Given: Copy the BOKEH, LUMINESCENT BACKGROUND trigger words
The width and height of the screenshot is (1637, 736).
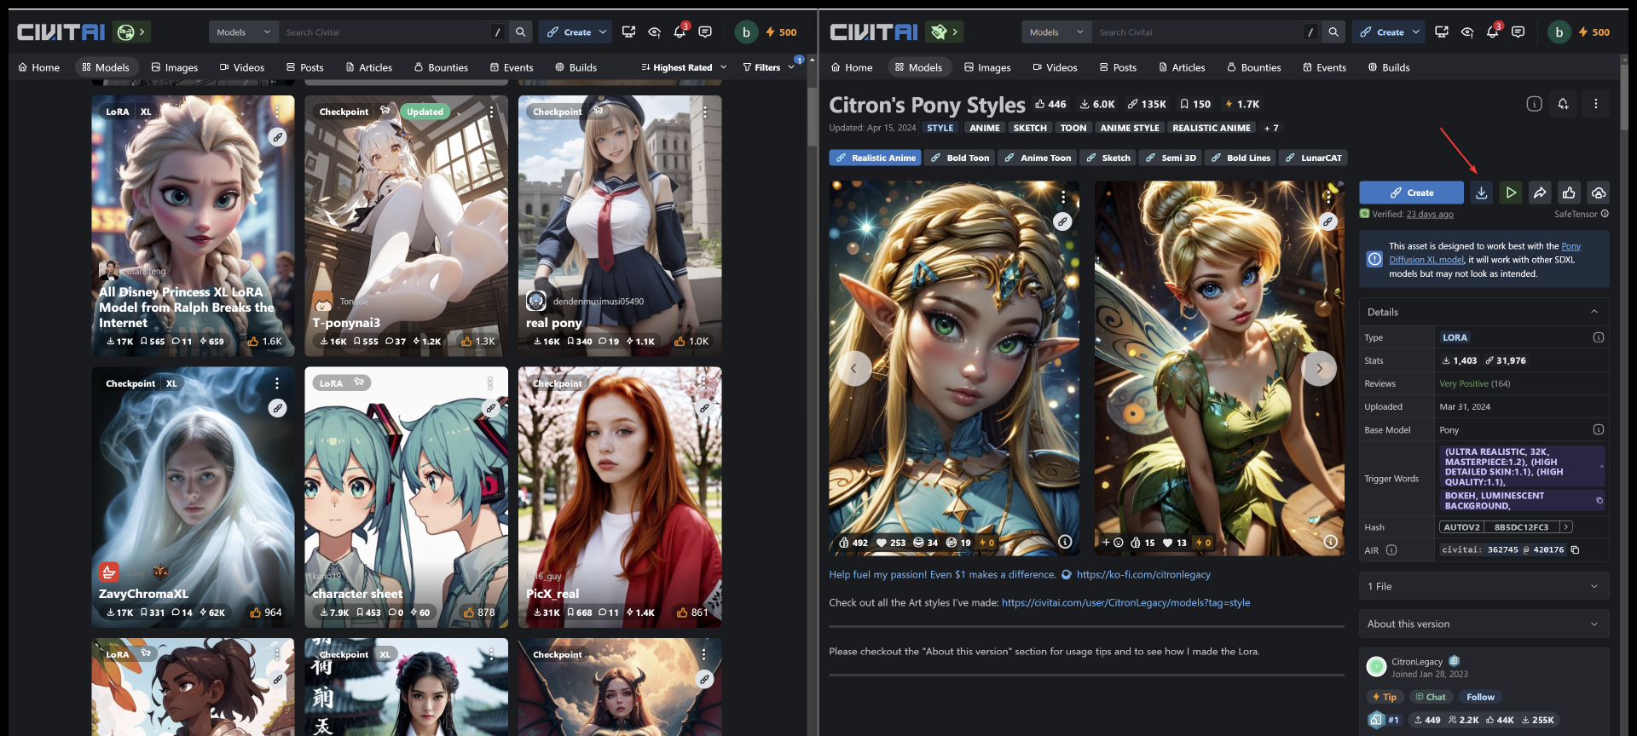Looking at the screenshot, I should (1599, 501).
